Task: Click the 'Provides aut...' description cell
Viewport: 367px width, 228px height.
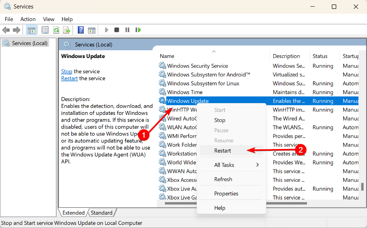Action: click(289, 189)
